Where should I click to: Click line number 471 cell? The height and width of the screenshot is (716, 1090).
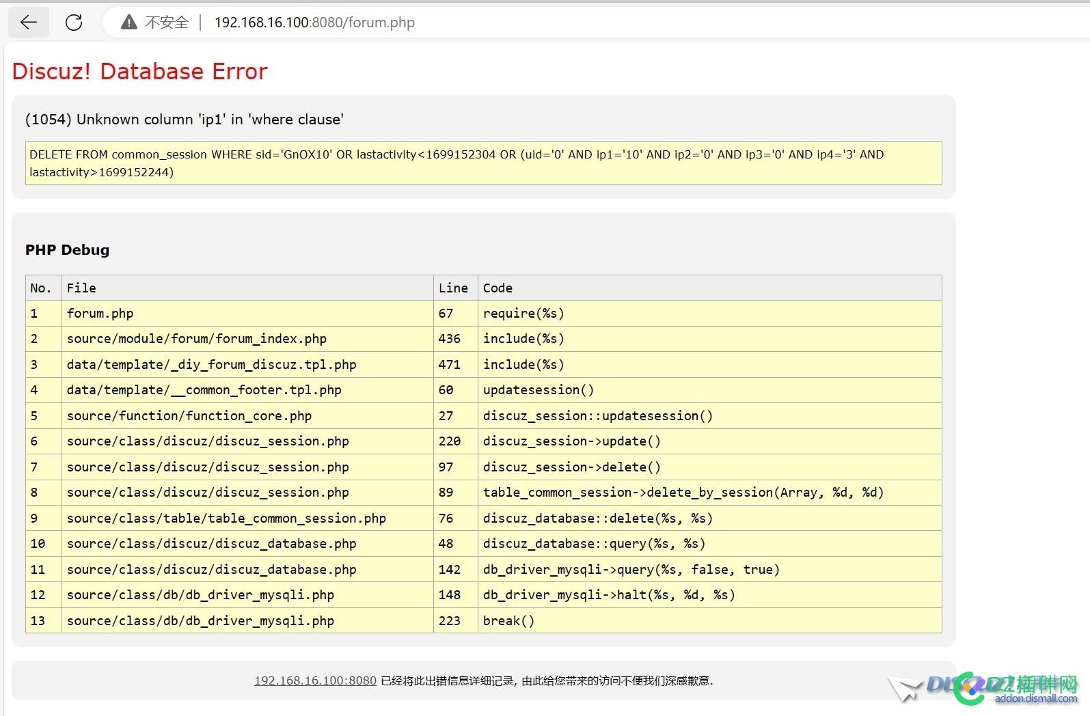pyautogui.click(x=455, y=365)
